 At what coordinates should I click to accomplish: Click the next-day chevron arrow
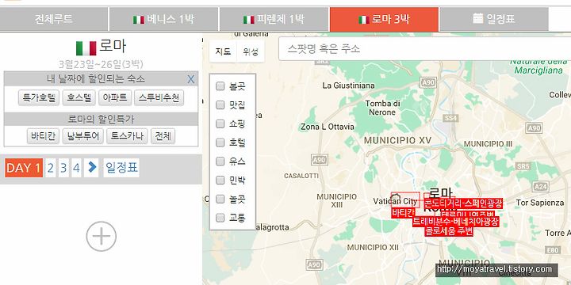91,168
